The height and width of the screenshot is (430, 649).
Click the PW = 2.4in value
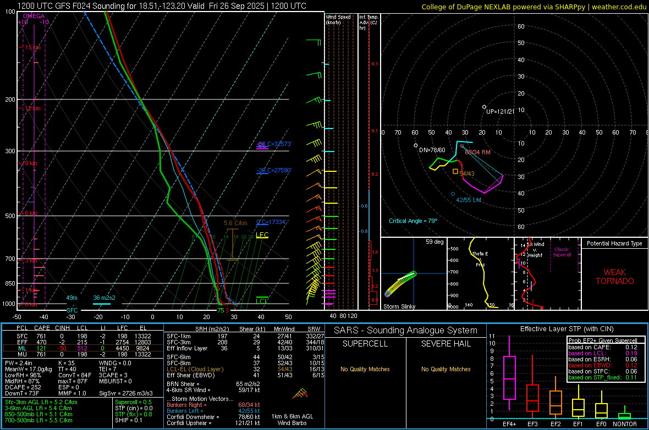click(x=18, y=363)
